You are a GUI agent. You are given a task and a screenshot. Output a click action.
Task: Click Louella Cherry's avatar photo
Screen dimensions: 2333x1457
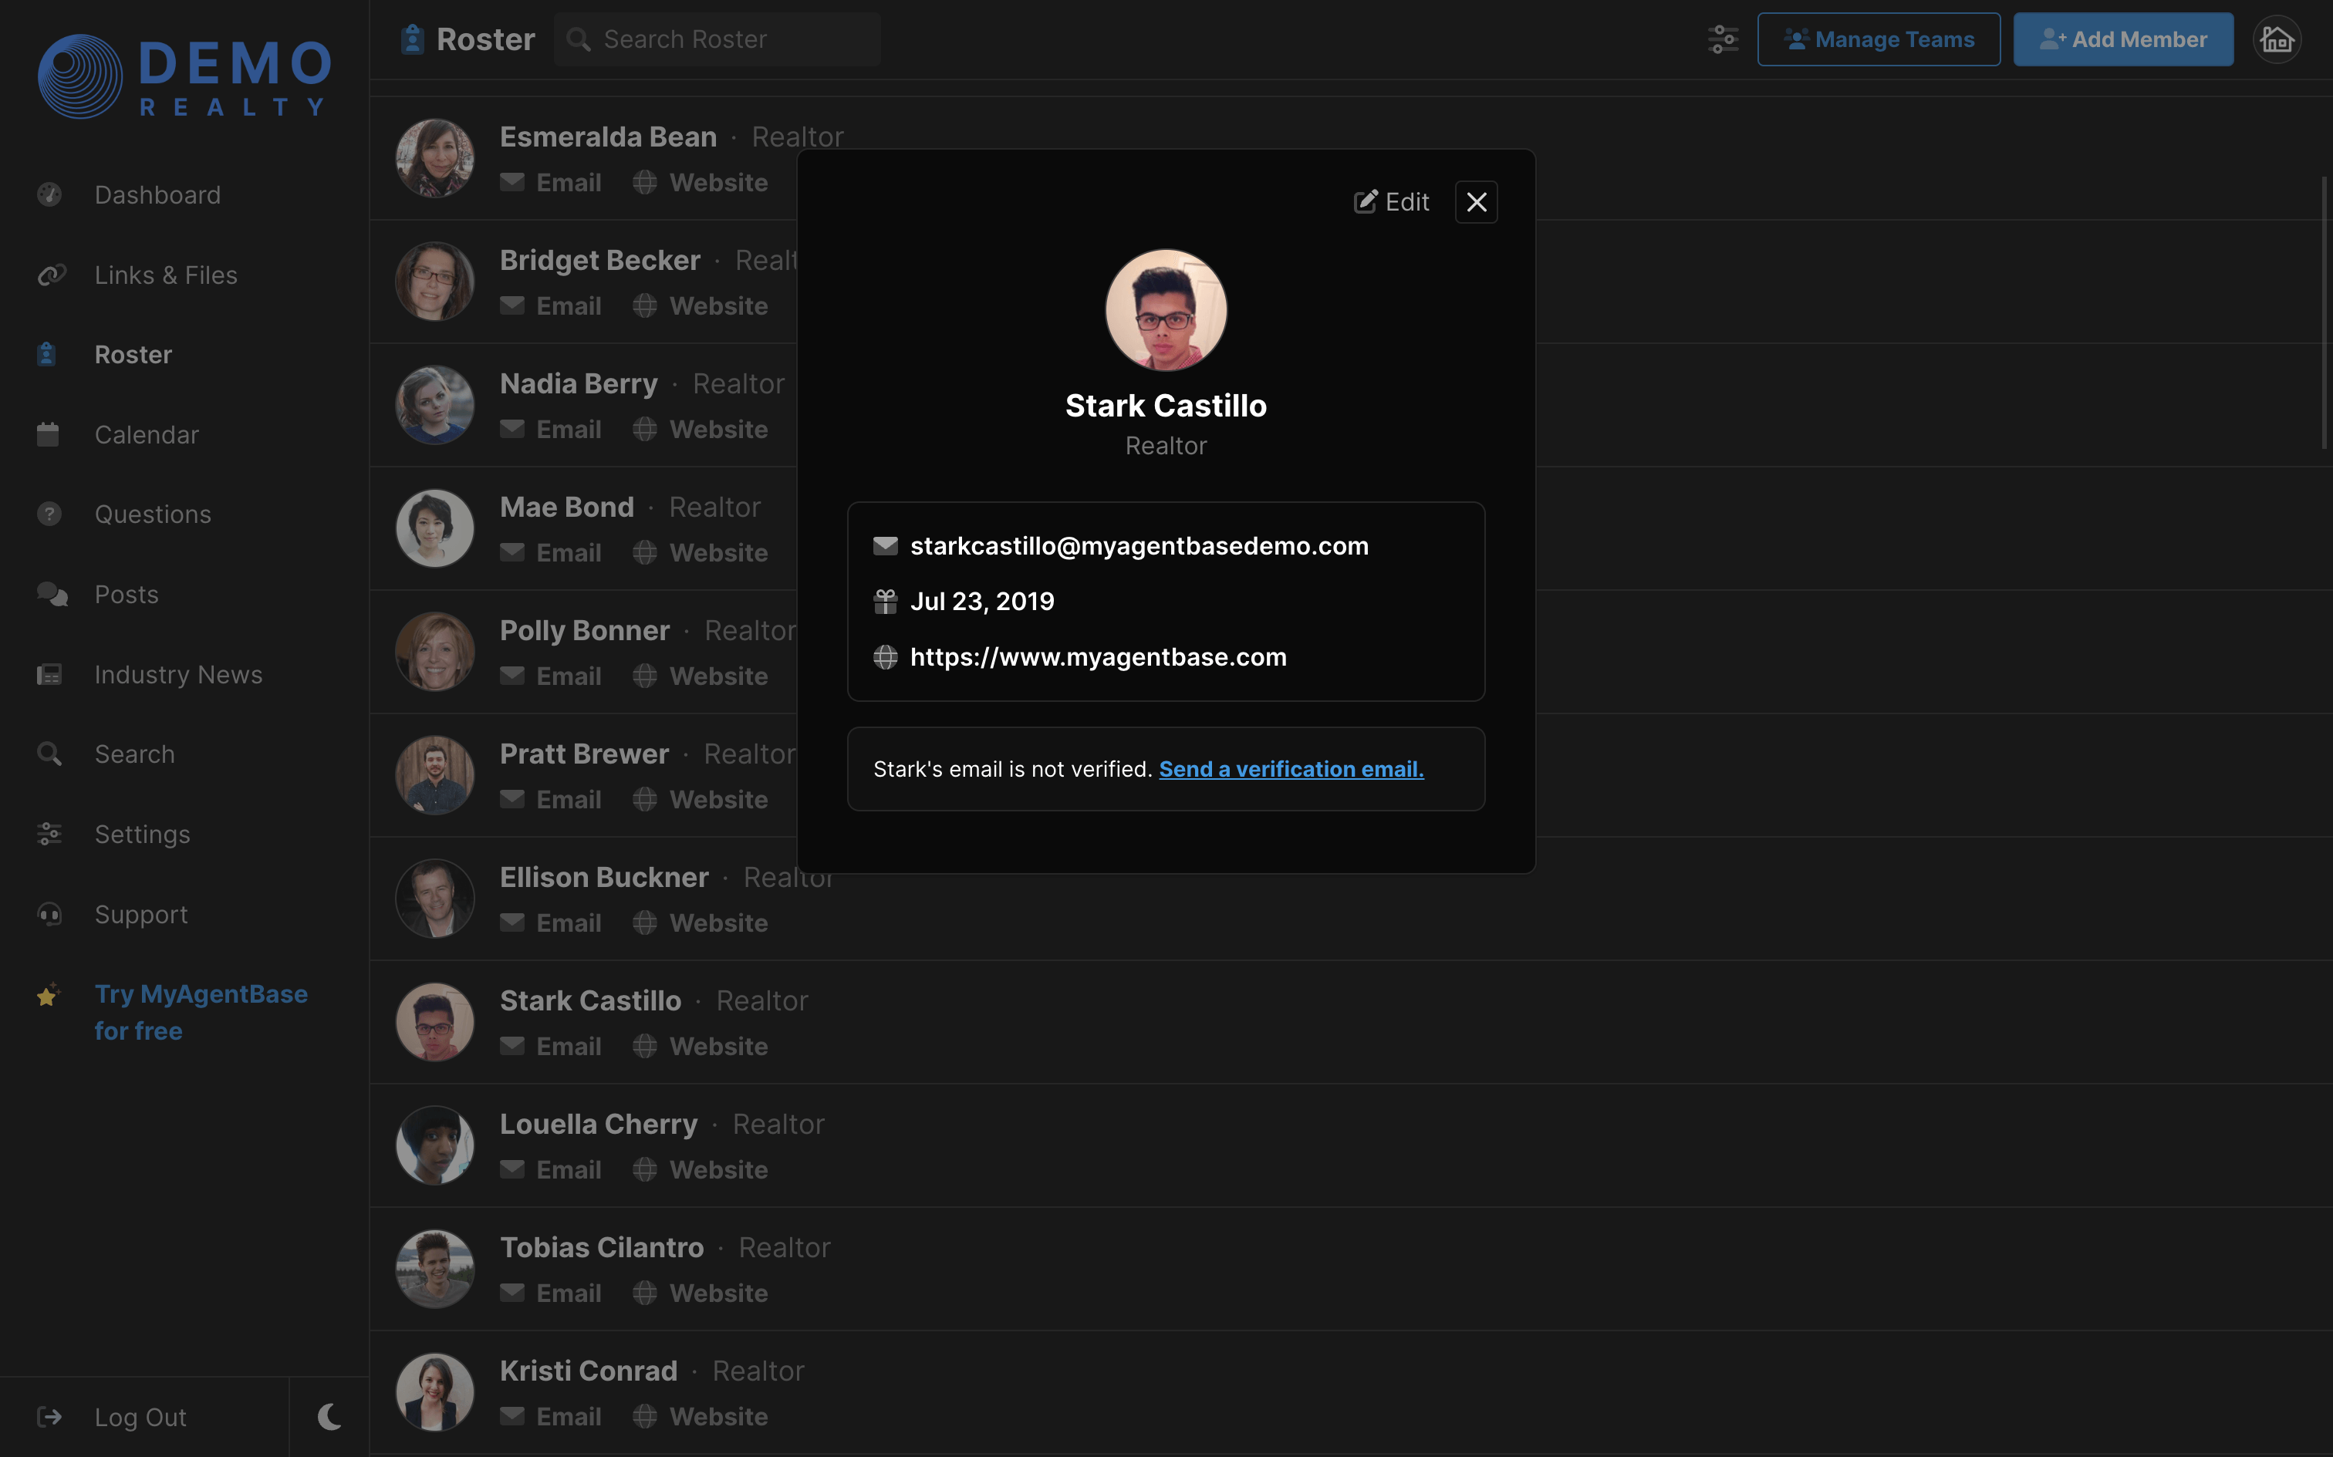coord(434,1145)
